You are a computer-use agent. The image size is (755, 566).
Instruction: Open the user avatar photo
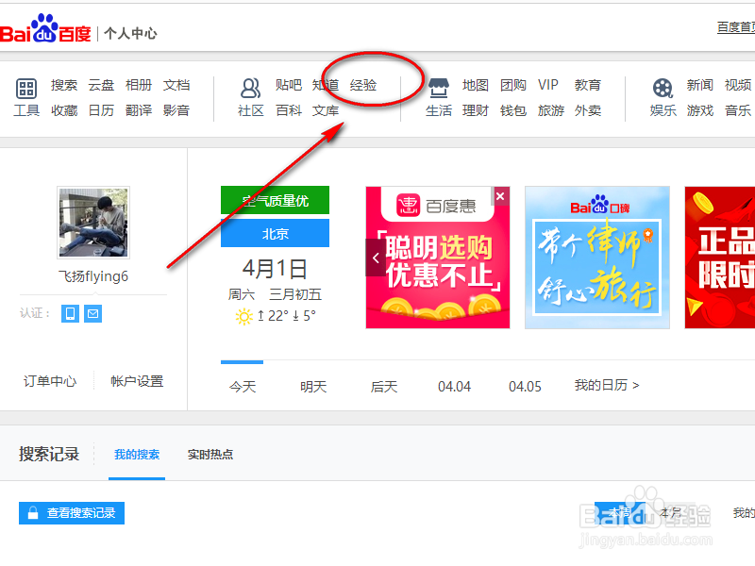click(x=93, y=223)
